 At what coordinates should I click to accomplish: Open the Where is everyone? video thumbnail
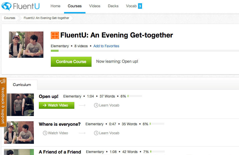click(19, 132)
